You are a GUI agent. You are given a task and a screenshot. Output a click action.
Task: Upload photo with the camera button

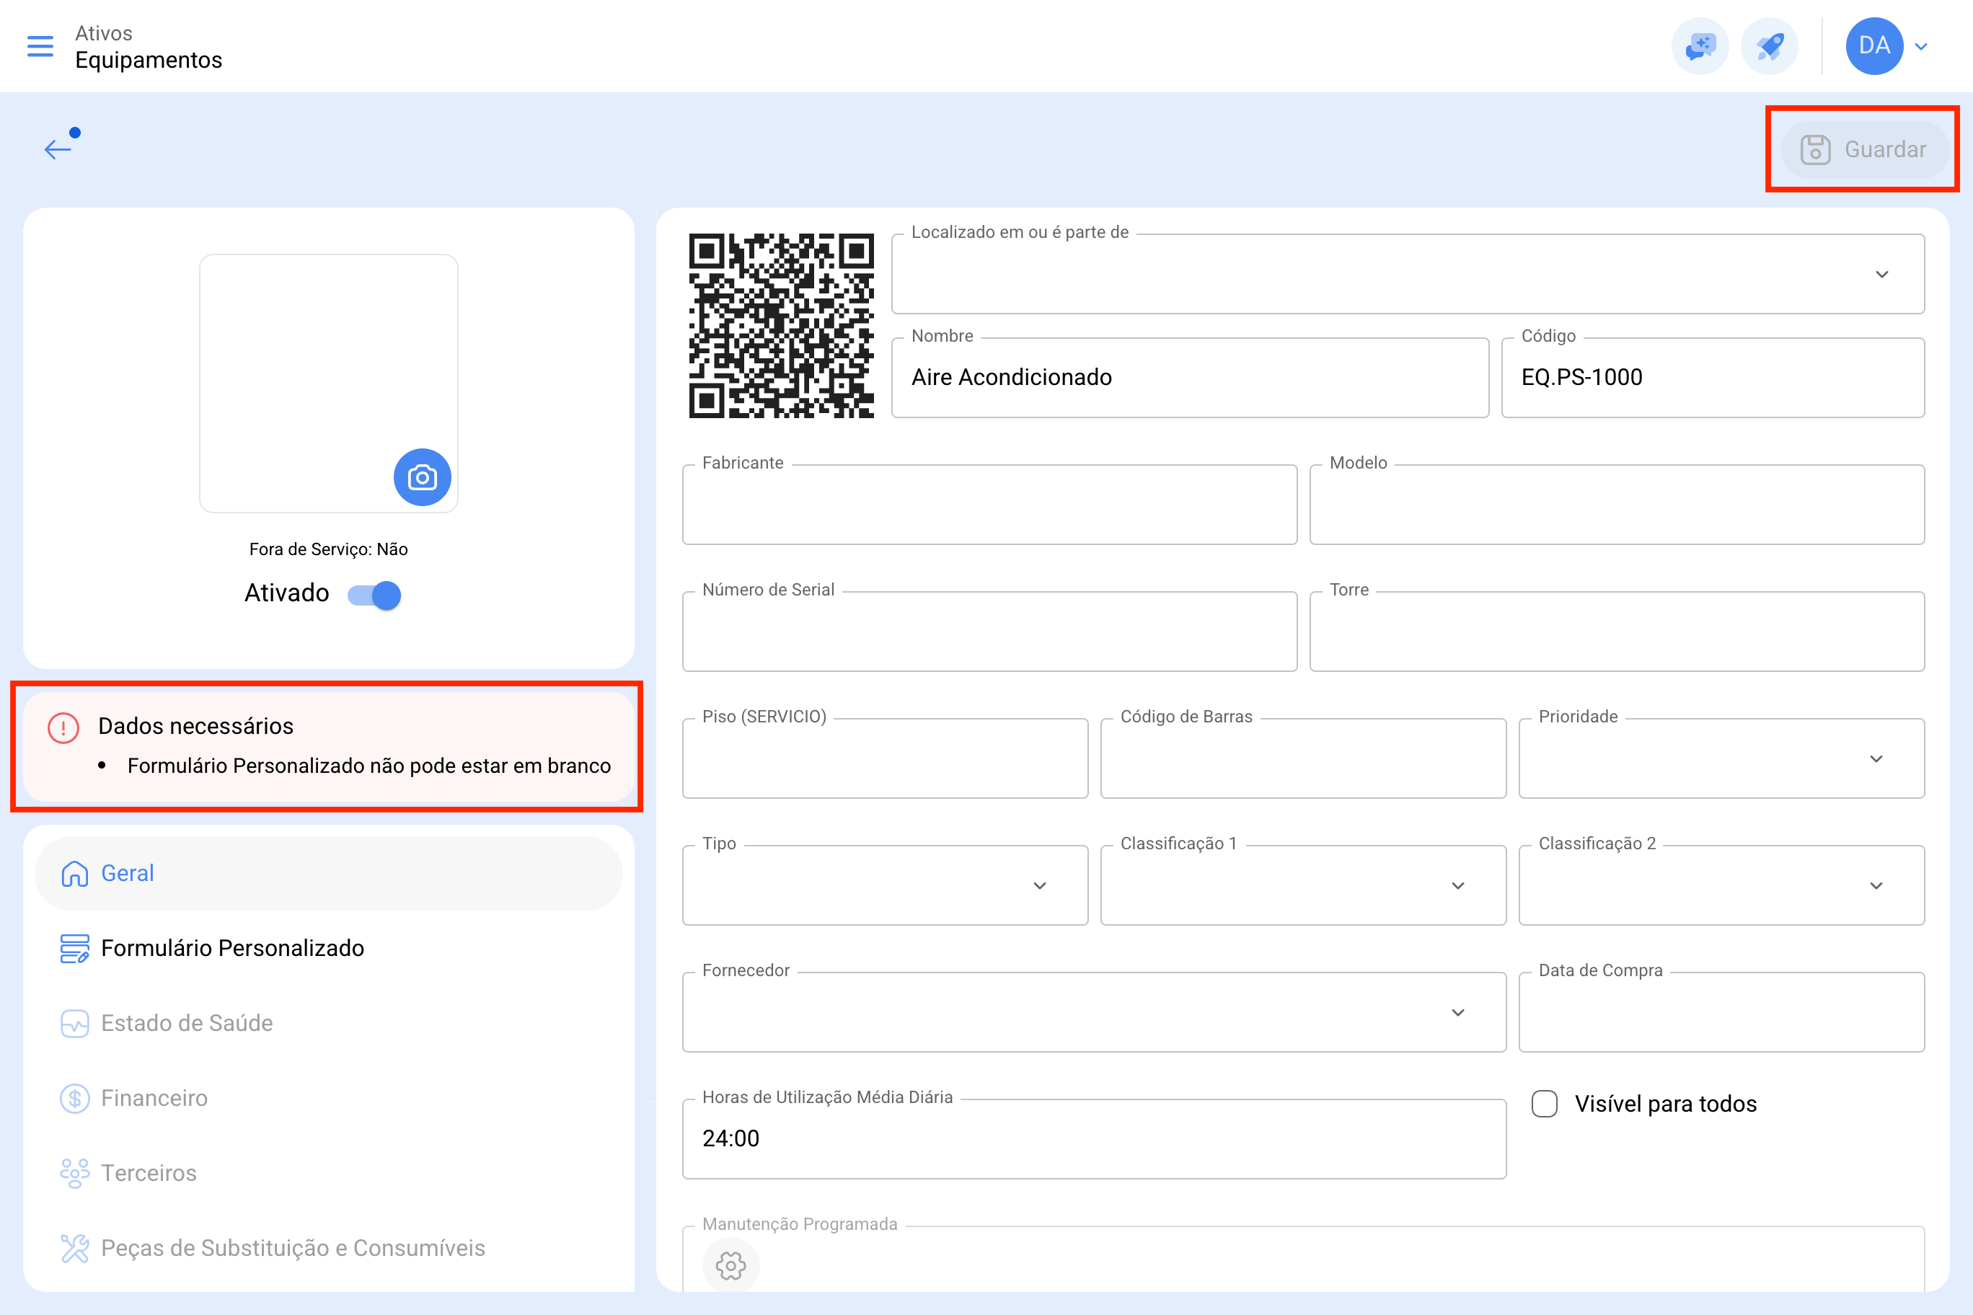tap(422, 477)
